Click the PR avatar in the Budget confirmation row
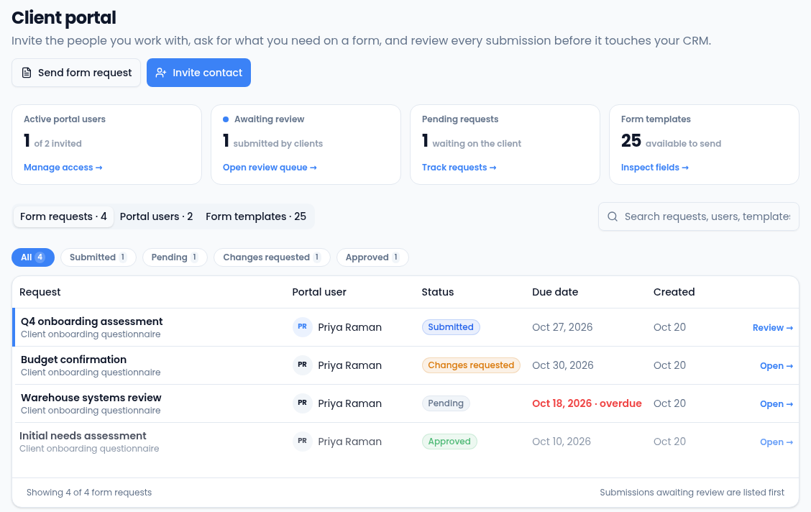Screen dimensions: 811x512 click(303, 365)
